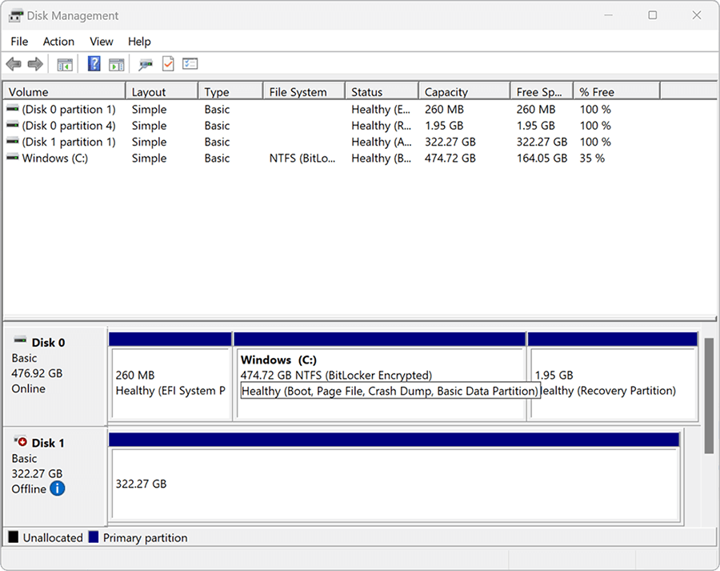Image resolution: width=720 pixels, height=571 pixels.
Task: Open the File menu
Action: coord(19,42)
